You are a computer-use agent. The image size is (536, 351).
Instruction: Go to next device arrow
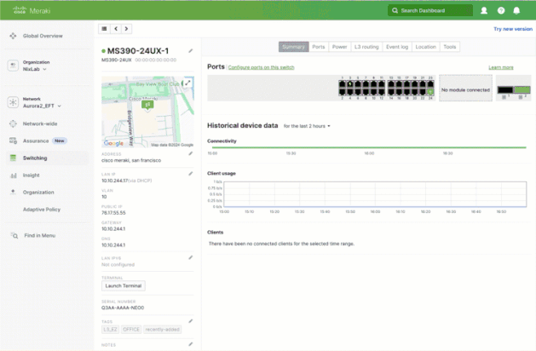pyautogui.click(x=127, y=29)
